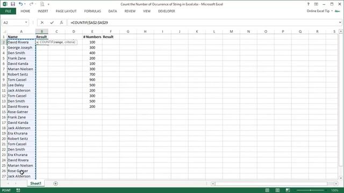344x193 pixels.
Task: Click the value 400 in column E
Action: [92, 53]
